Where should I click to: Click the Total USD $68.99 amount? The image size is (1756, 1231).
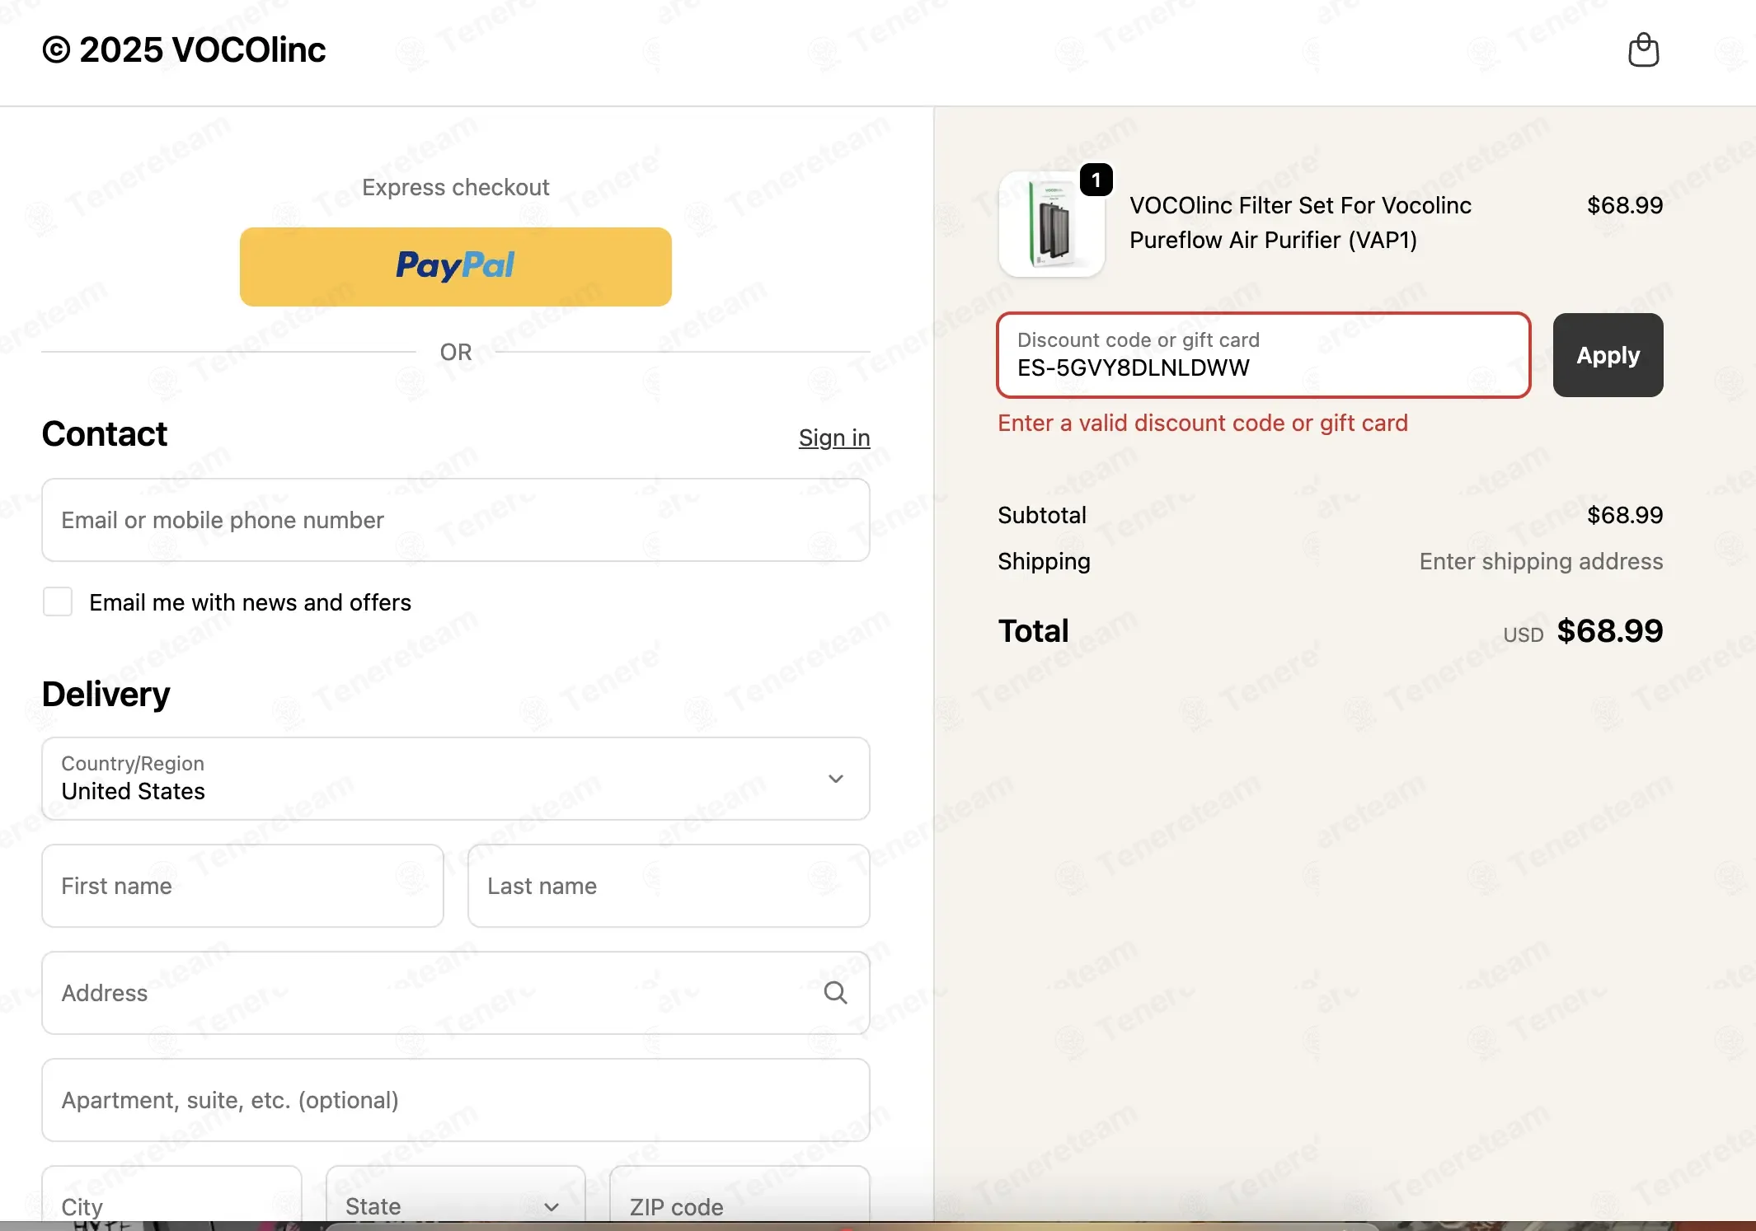click(1609, 631)
